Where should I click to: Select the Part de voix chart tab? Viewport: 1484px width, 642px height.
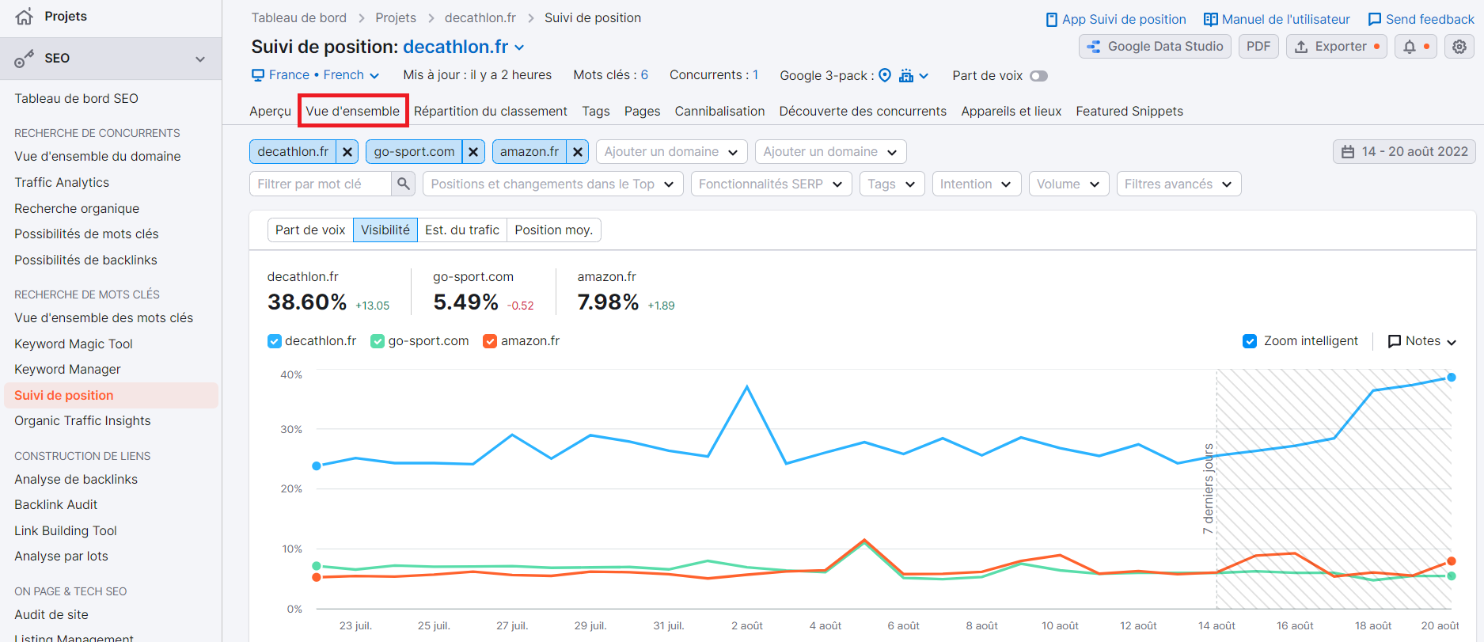point(310,230)
